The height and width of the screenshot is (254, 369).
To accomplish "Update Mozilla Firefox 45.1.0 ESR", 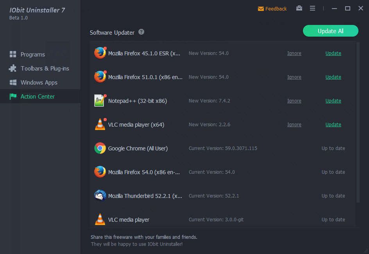I will [x=333, y=53].
